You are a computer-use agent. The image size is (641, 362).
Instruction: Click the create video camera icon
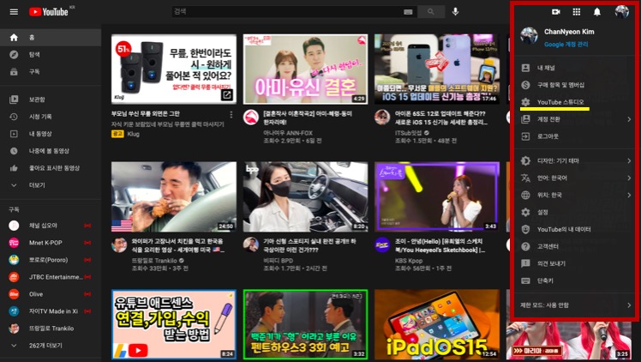[555, 12]
